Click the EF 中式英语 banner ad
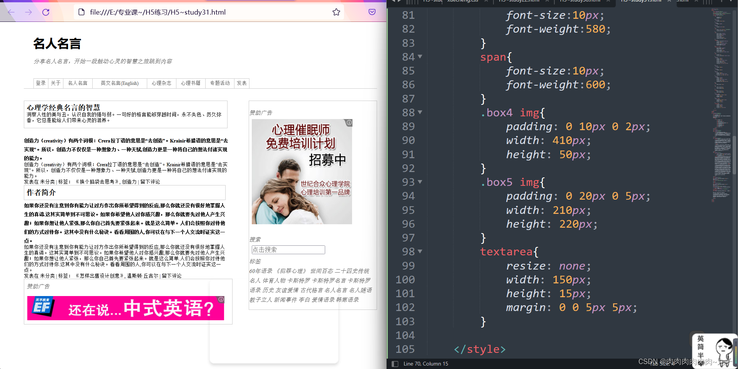 pos(126,308)
